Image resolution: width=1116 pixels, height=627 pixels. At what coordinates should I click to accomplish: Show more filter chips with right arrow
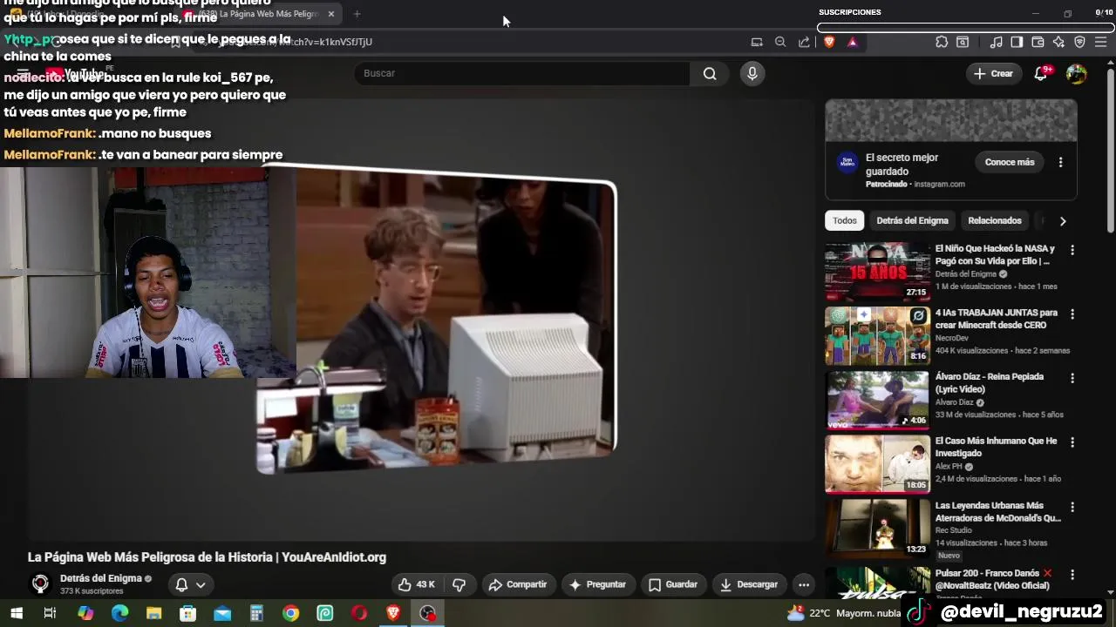point(1062,221)
